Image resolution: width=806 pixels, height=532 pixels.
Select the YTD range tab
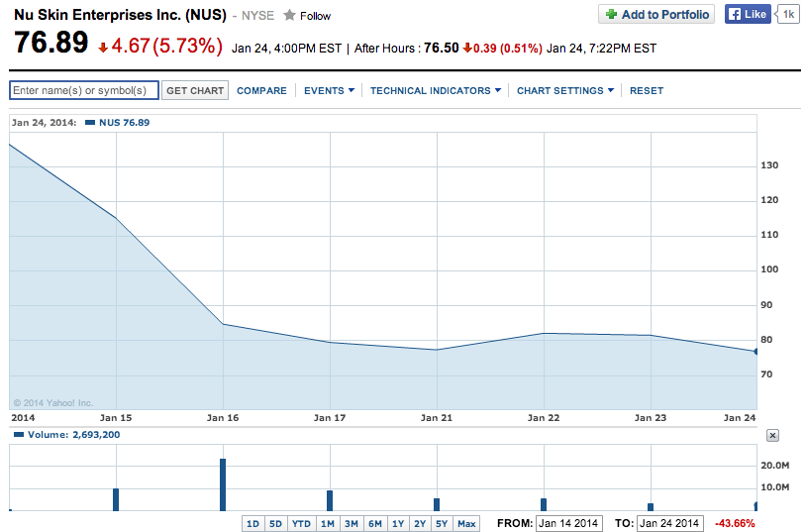click(x=301, y=524)
